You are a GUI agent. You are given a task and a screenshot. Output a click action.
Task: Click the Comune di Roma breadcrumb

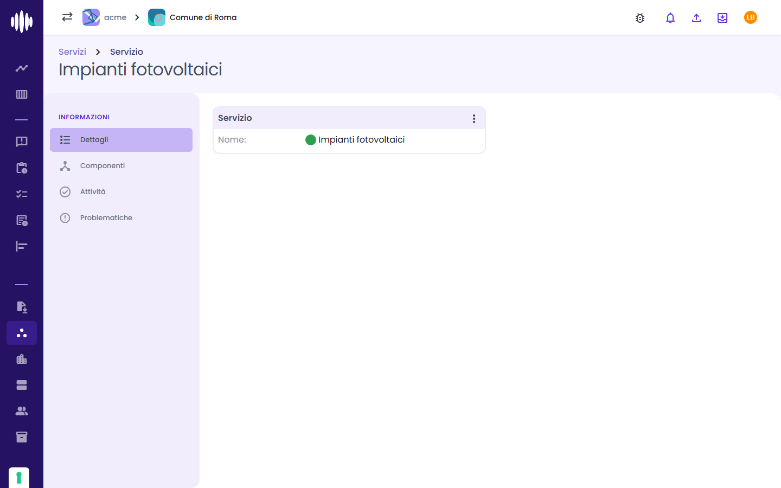[x=203, y=17]
